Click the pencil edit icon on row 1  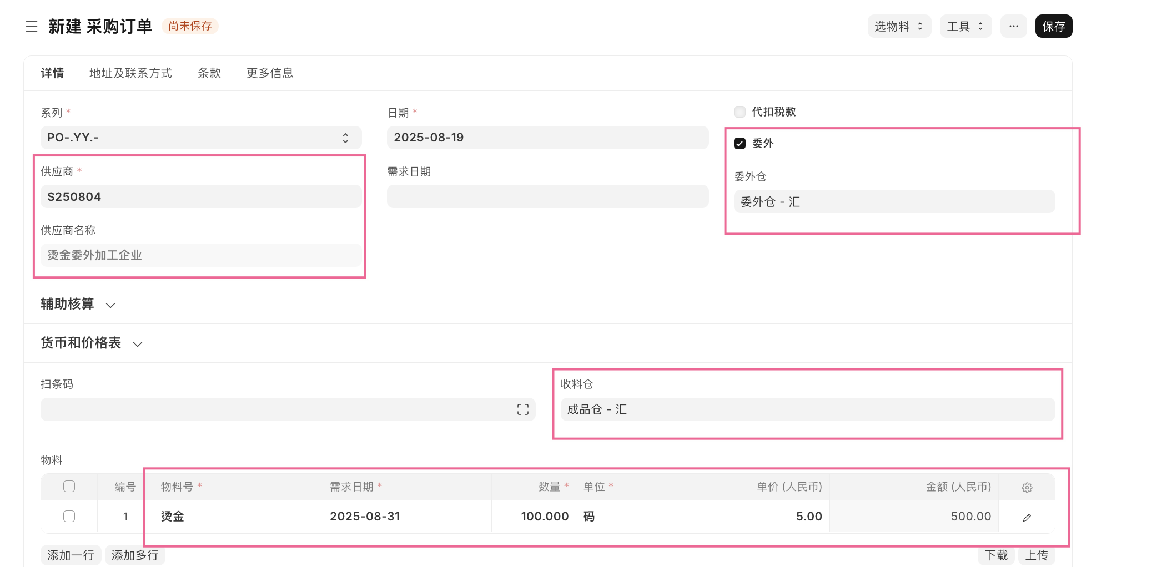(x=1027, y=517)
